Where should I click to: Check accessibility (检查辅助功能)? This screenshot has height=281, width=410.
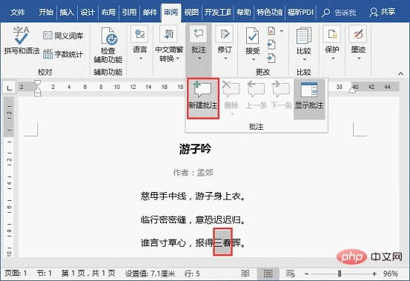(x=108, y=45)
